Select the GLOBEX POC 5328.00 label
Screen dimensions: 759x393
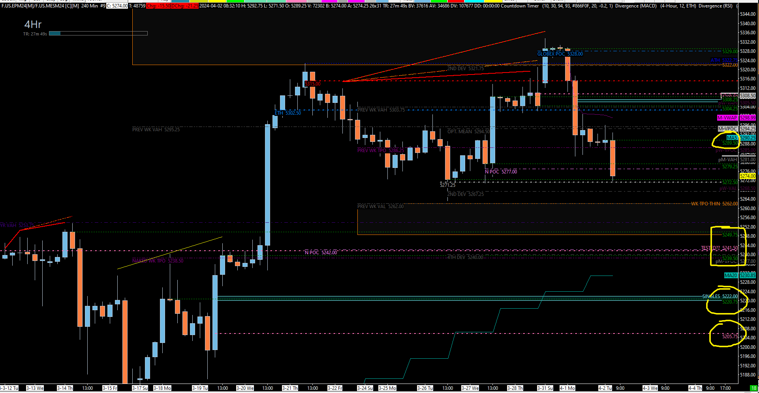coord(560,54)
